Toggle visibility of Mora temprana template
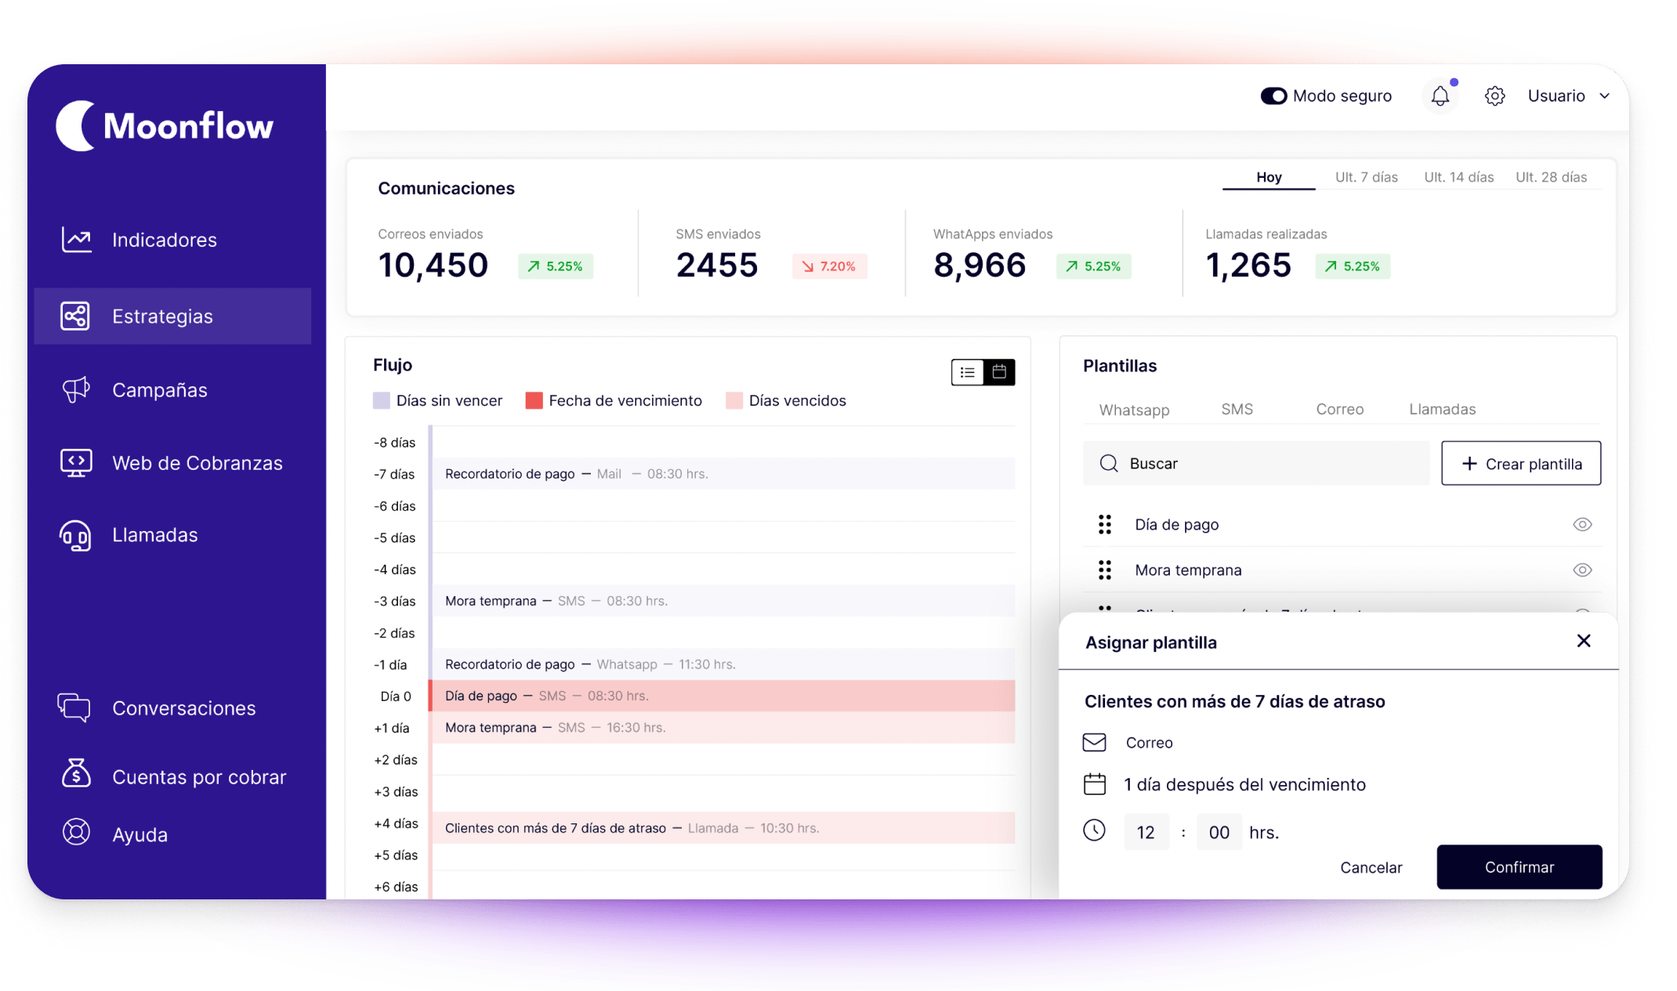This screenshot has width=1677, height=991. pyautogui.click(x=1582, y=570)
